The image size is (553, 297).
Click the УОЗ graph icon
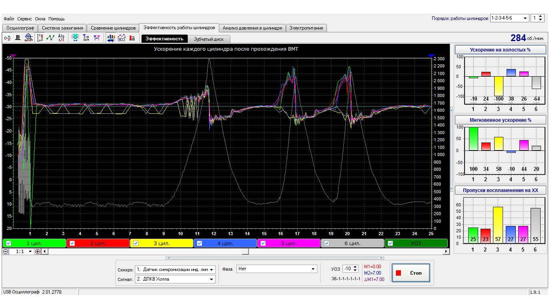pyautogui.click(x=122, y=38)
